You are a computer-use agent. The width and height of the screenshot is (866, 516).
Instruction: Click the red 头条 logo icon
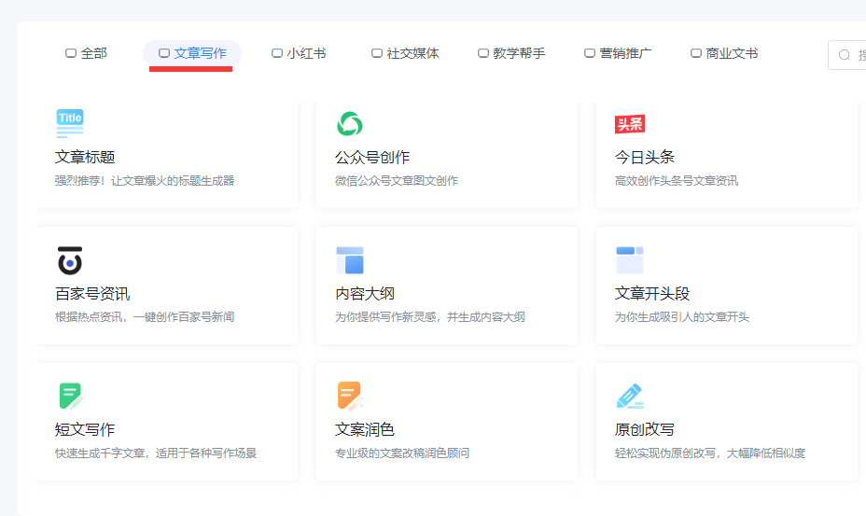tap(630, 124)
